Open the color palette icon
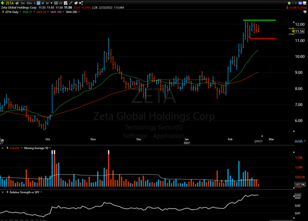 pyautogui.click(x=305, y=12)
